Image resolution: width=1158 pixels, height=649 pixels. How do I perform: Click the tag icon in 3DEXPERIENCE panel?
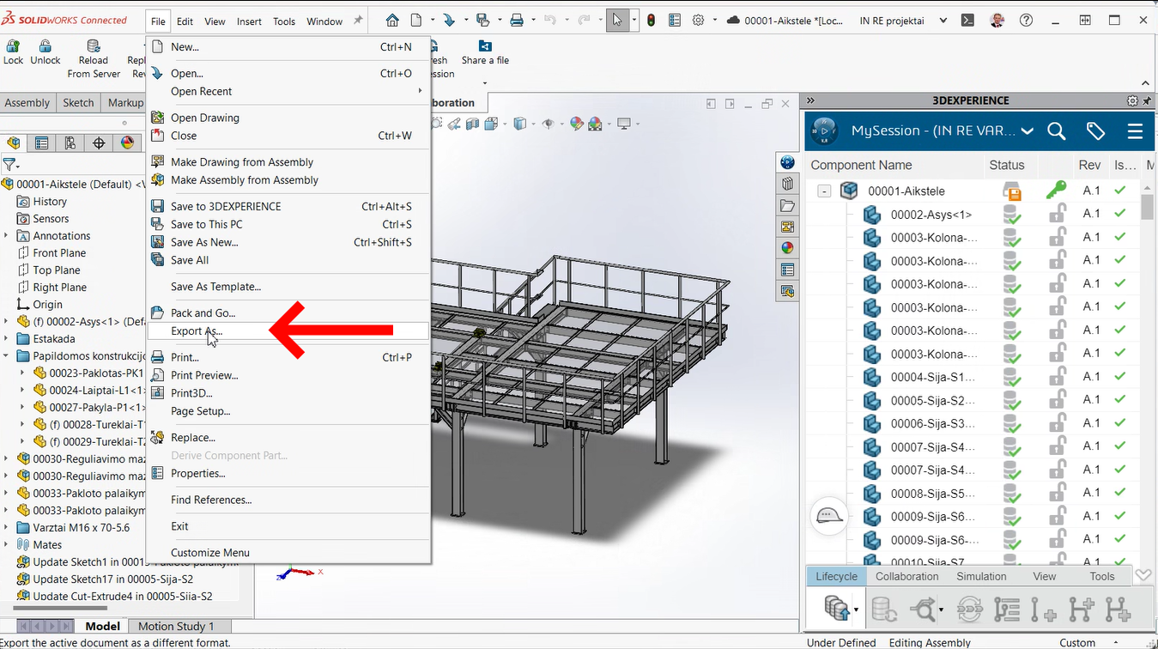click(x=1095, y=131)
